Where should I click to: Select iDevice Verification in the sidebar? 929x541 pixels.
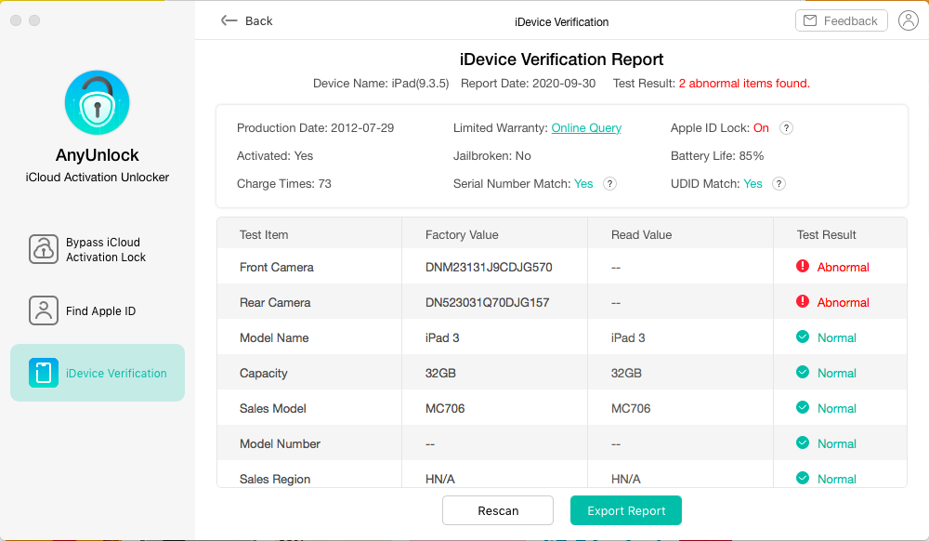click(x=98, y=373)
